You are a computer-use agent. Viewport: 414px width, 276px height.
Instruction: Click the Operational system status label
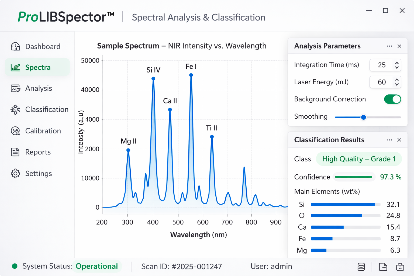[x=97, y=266]
